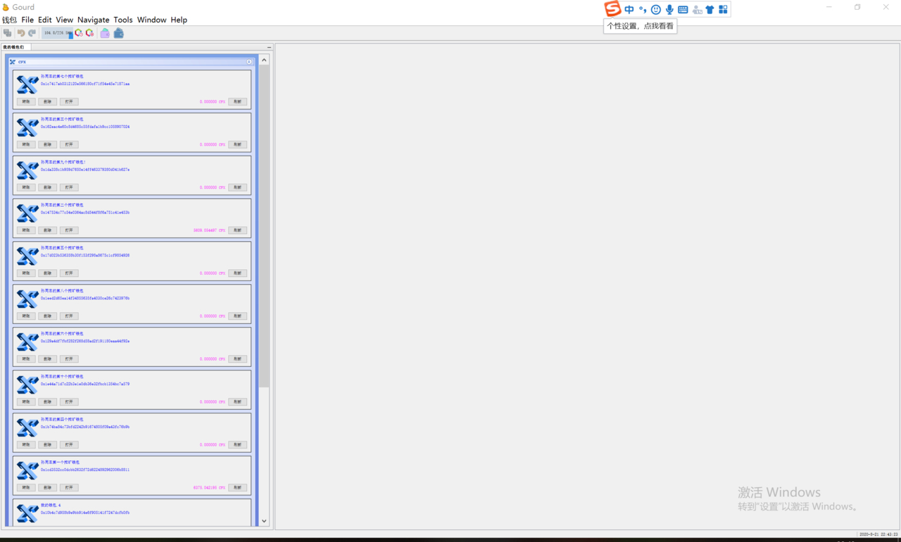901x542 pixels.
Task: Click the address starting 0x1da338
Action: (85, 170)
